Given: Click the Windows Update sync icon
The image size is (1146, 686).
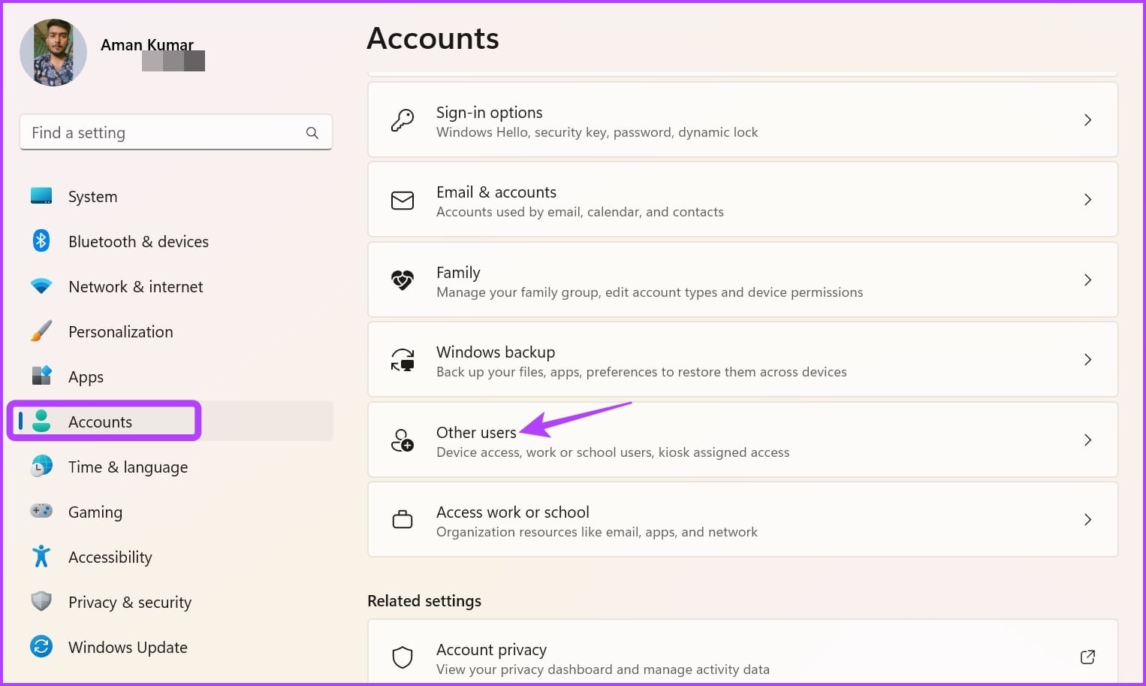Looking at the screenshot, I should tap(41, 646).
